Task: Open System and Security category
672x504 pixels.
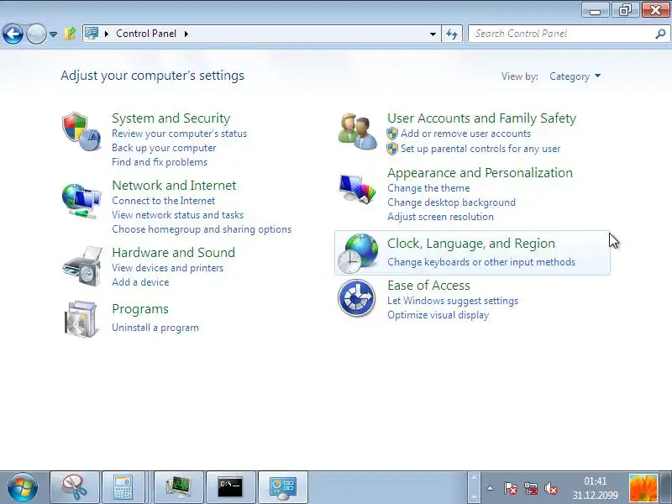Action: [x=171, y=118]
